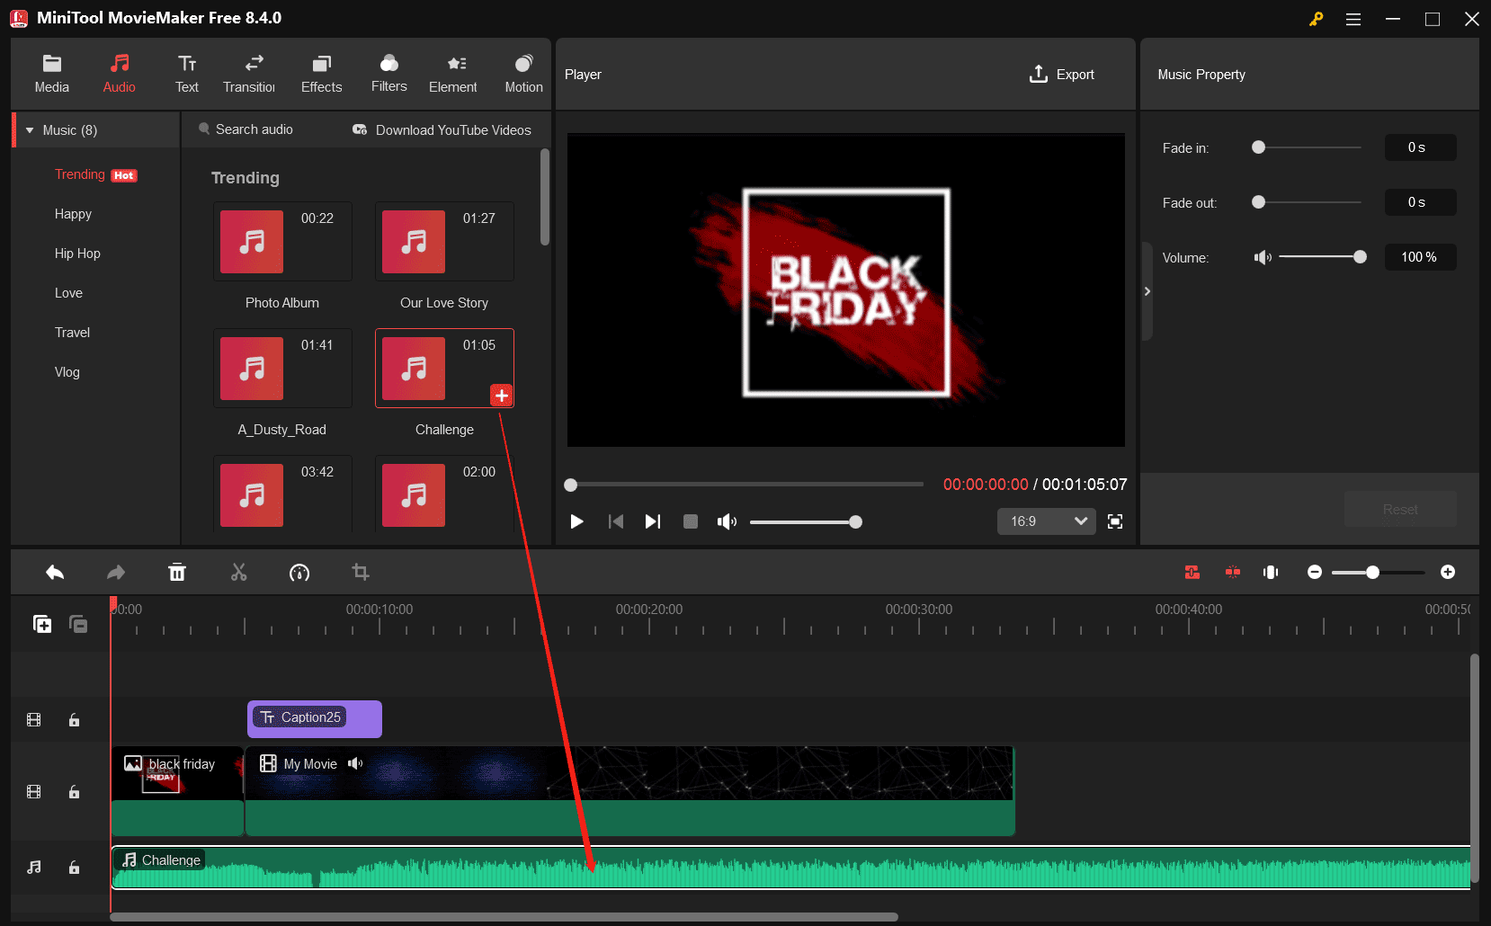1491x926 pixels.
Task: Toggle the lock on the music track
Action: (x=74, y=867)
